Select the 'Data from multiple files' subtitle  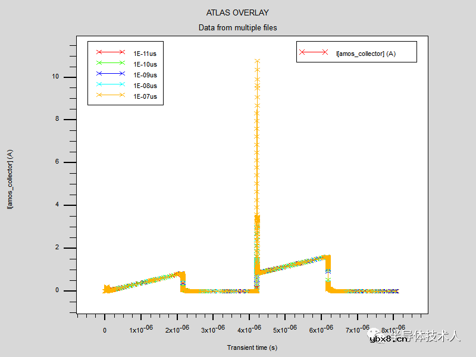point(237,27)
